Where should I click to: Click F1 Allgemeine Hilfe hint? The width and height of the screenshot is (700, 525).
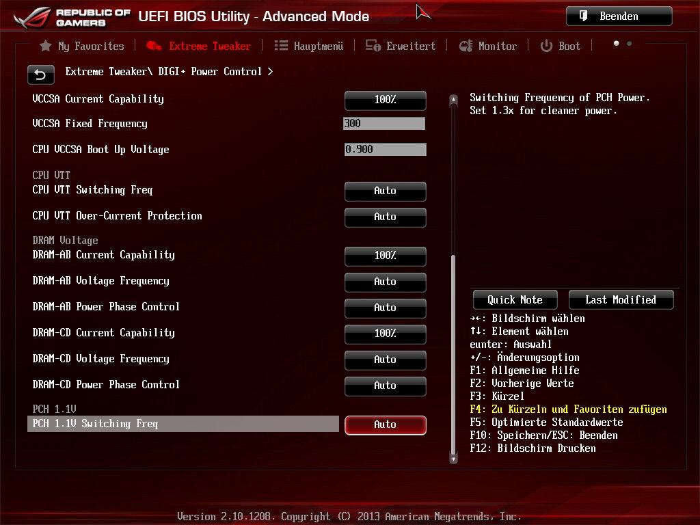pyautogui.click(x=524, y=370)
